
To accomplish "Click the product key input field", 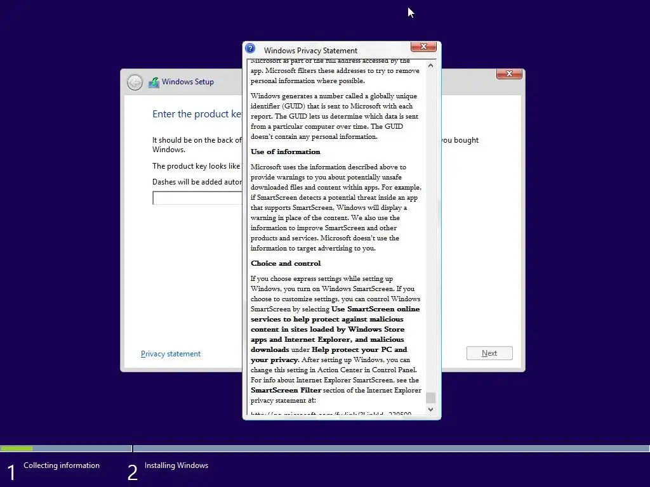I will click(197, 198).
